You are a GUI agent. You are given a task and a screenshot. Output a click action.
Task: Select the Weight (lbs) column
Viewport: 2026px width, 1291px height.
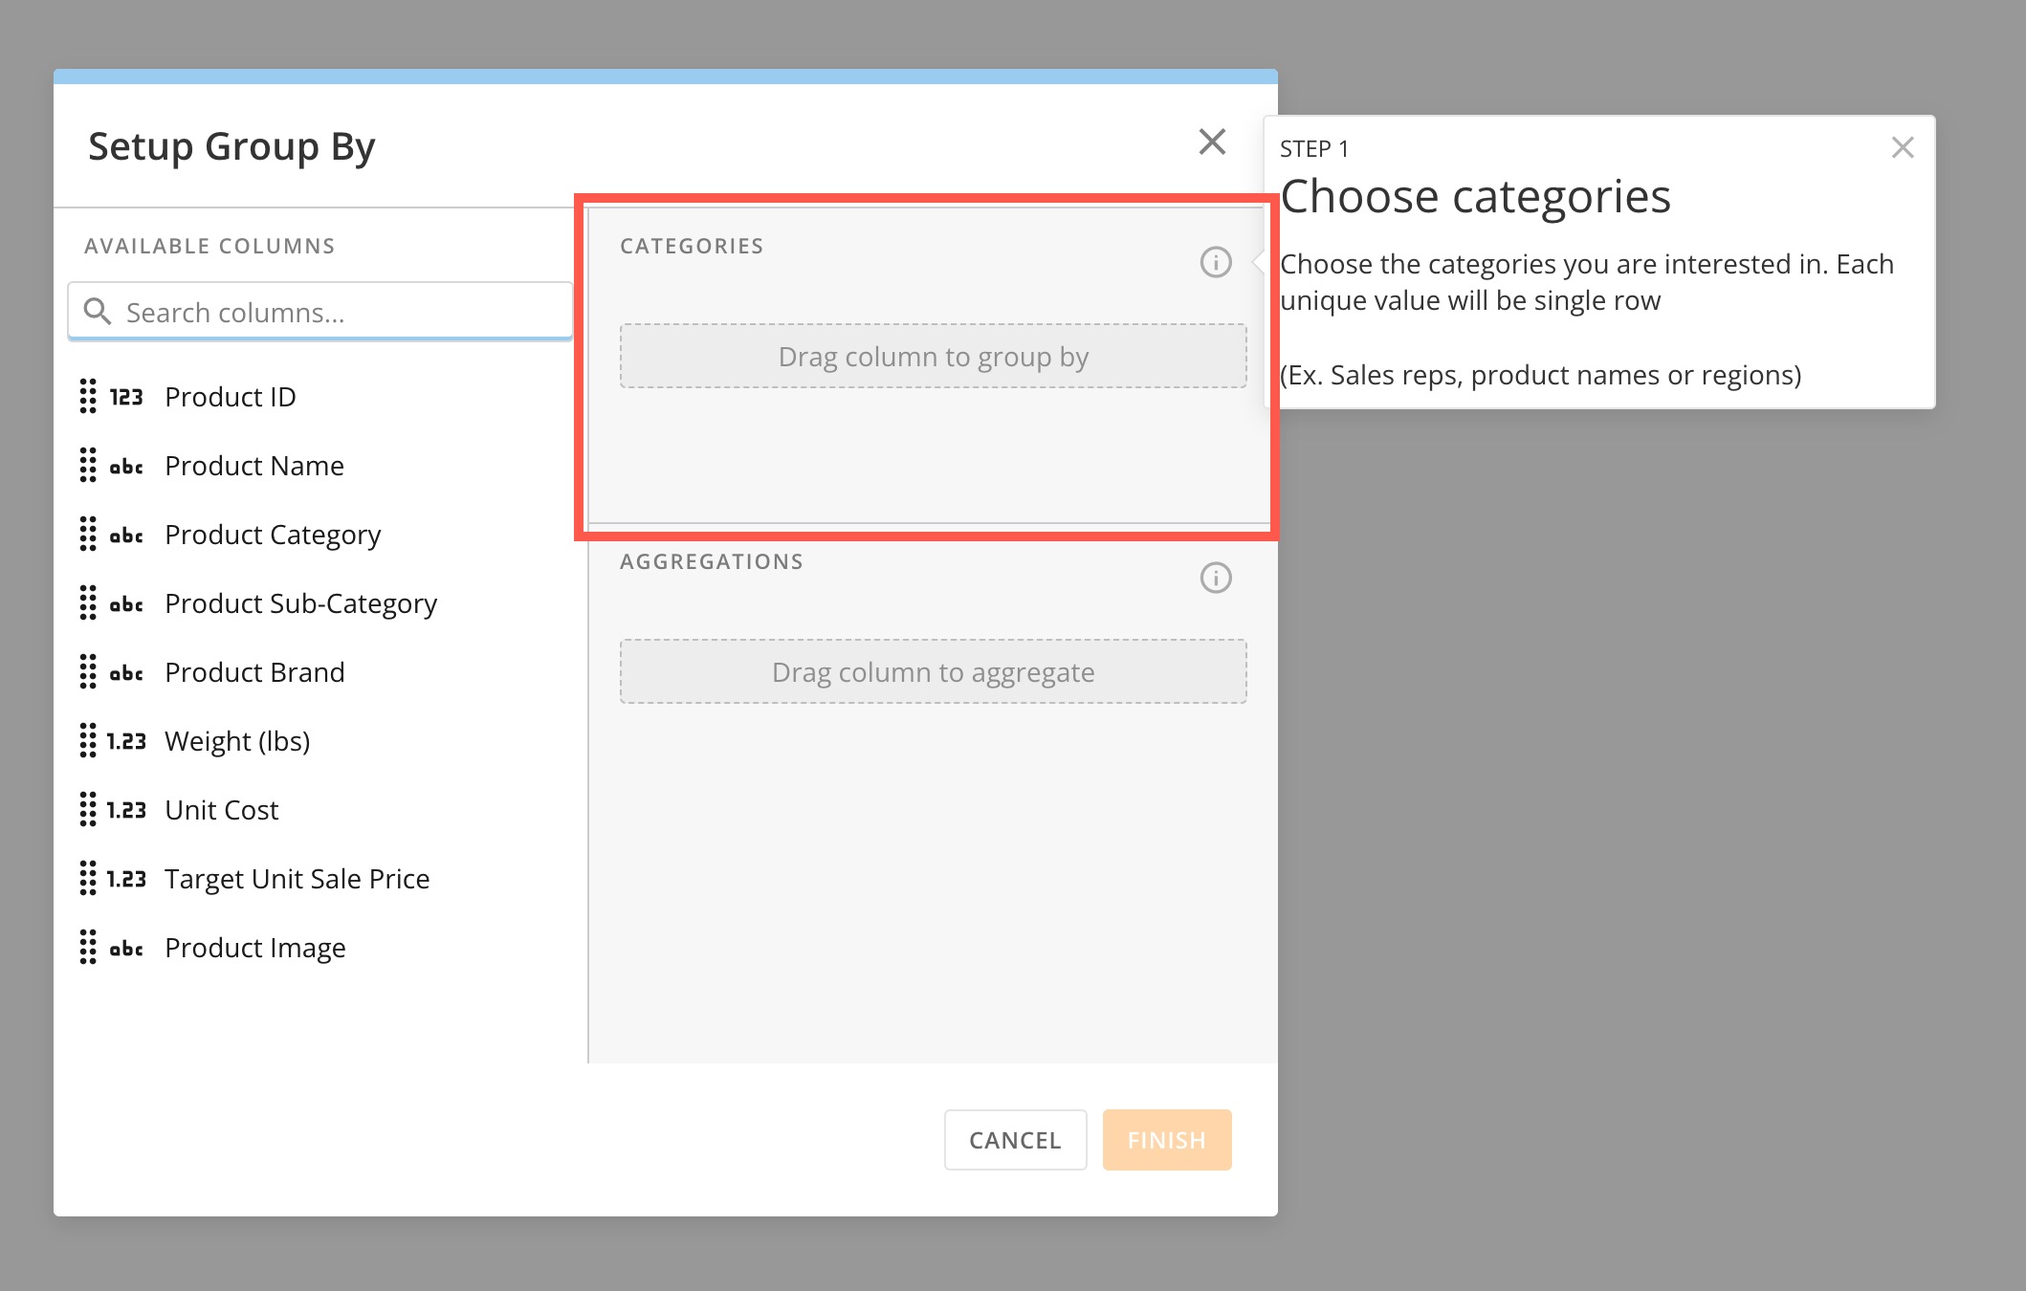coord(237,741)
